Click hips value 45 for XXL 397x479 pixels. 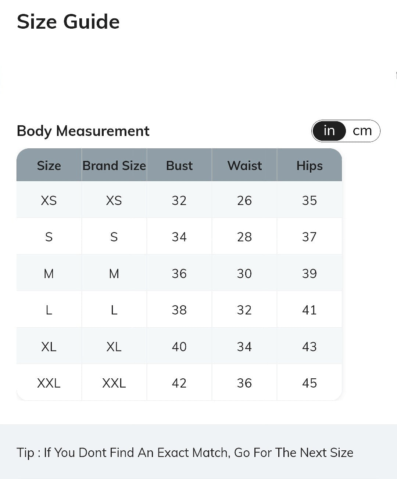tap(310, 383)
